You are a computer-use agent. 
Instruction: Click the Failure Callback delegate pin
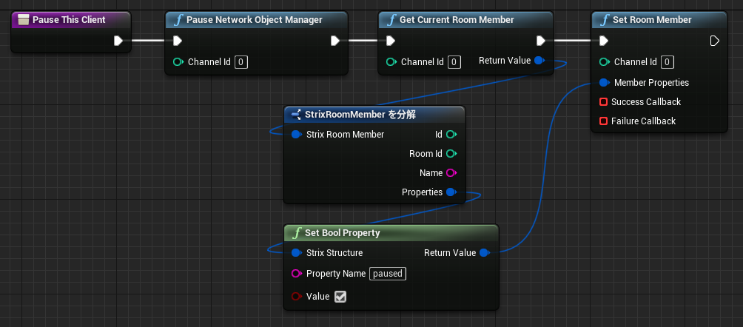coord(604,121)
